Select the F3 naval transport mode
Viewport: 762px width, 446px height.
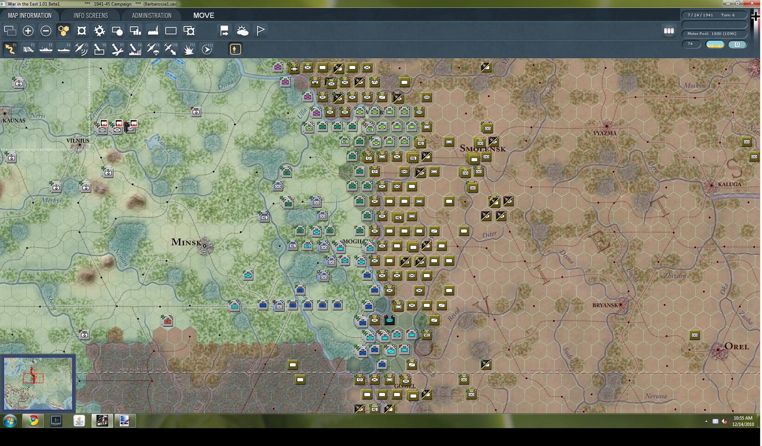coord(46,49)
